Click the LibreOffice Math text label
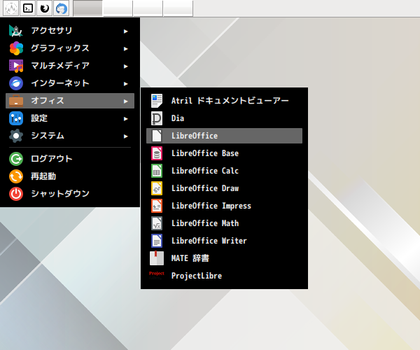 coord(205,223)
